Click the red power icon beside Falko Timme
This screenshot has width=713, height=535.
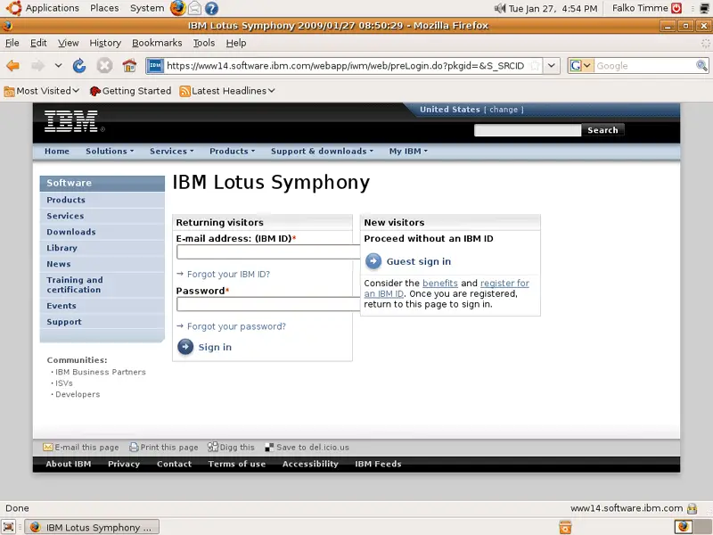click(x=676, y=8)
